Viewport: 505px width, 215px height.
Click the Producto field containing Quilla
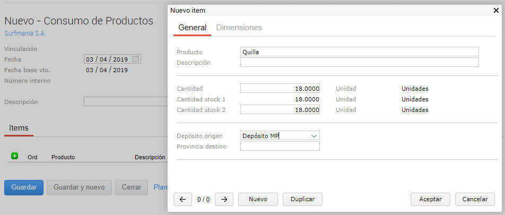359,51
